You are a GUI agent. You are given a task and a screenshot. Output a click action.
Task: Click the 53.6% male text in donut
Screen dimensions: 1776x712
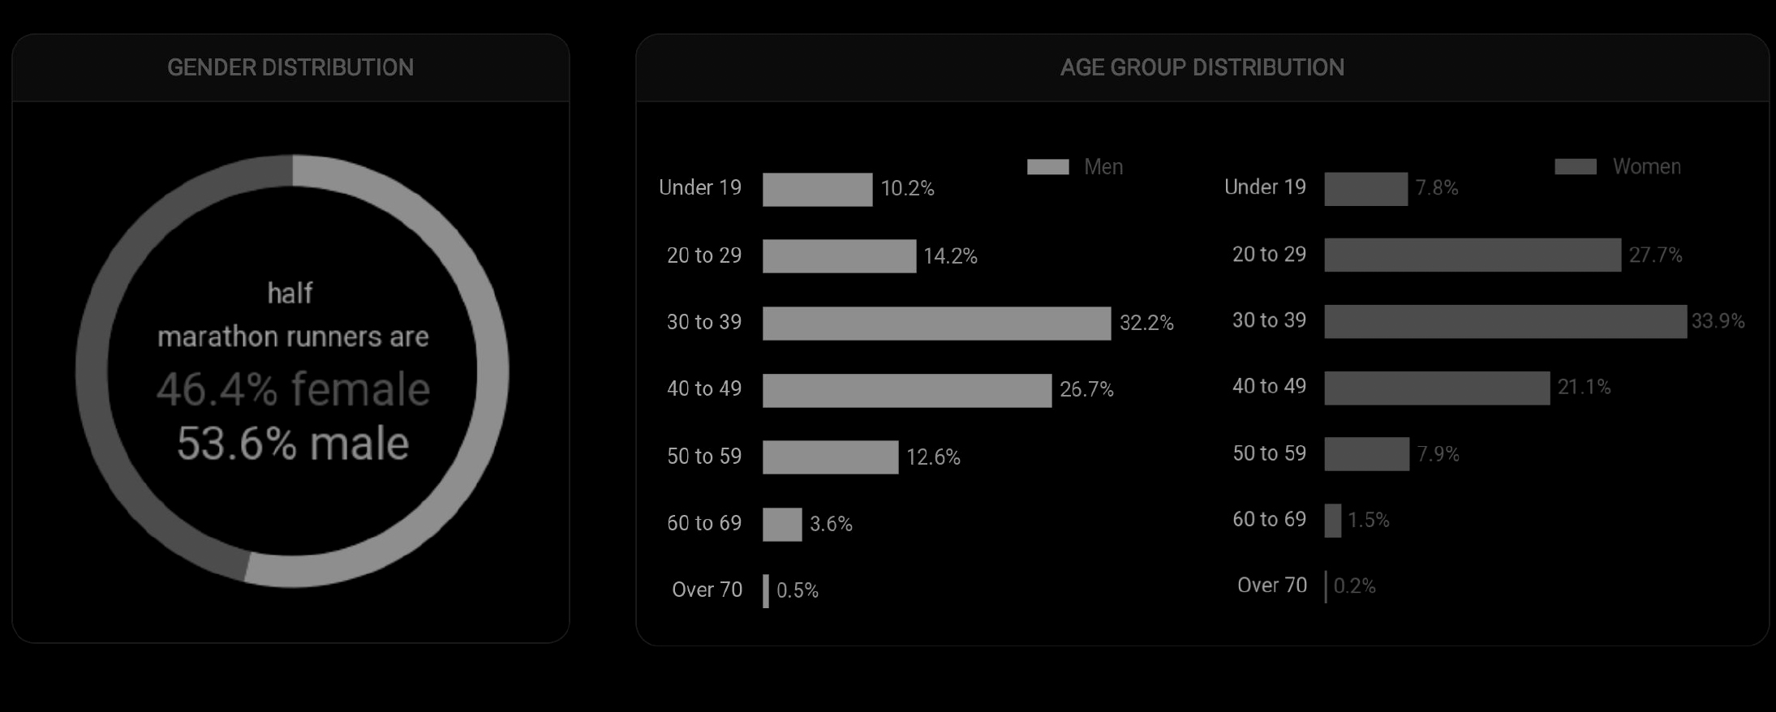pos(293,444)
